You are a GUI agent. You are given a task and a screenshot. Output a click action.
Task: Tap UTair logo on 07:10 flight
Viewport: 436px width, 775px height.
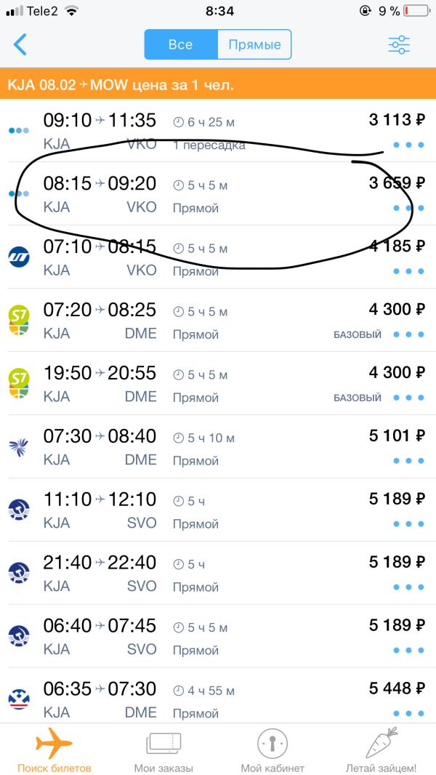(20, 257)
